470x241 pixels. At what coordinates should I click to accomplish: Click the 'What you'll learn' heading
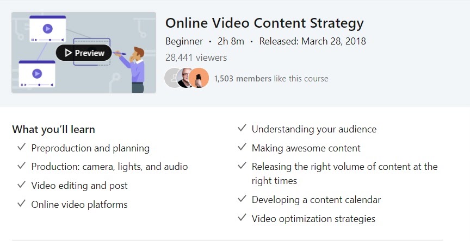54,130
